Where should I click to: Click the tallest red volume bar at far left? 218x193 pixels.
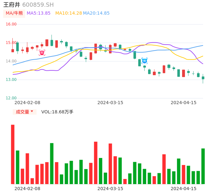coord(13,154)
